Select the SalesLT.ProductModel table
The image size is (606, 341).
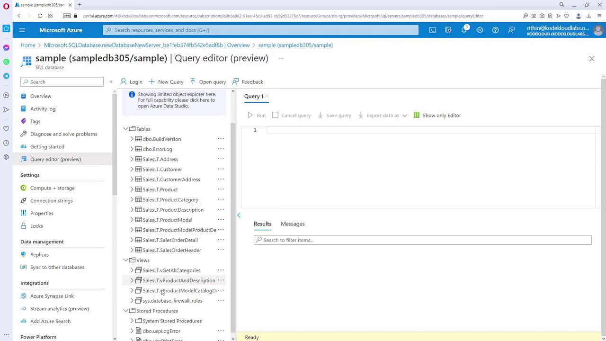click(168, 220)
